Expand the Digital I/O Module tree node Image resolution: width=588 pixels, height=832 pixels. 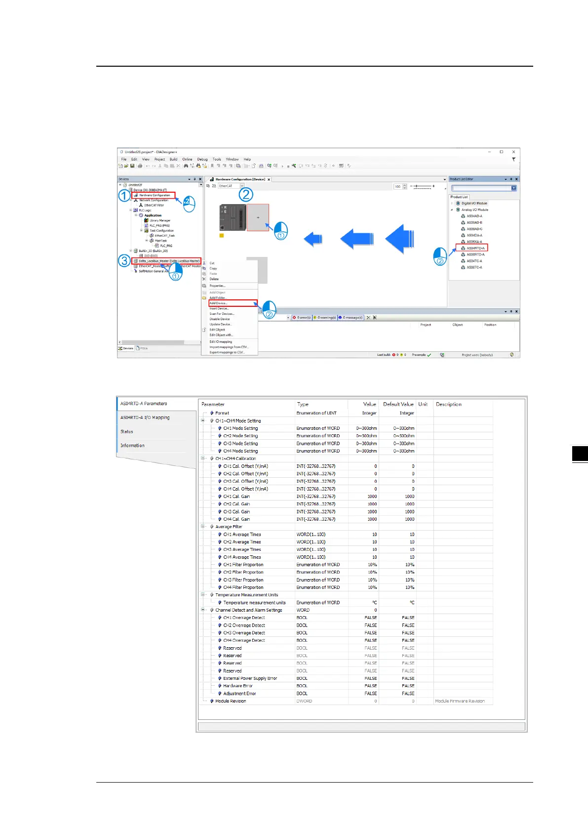pyautogui.click(x=452, y=203)
